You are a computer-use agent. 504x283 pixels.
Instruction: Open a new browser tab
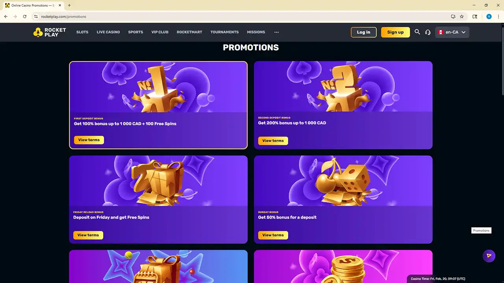[x=69, y=6]
